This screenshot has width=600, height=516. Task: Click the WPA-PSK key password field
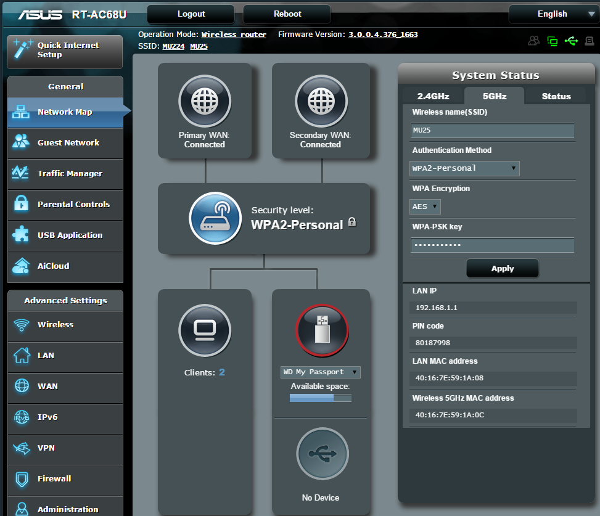492,245
